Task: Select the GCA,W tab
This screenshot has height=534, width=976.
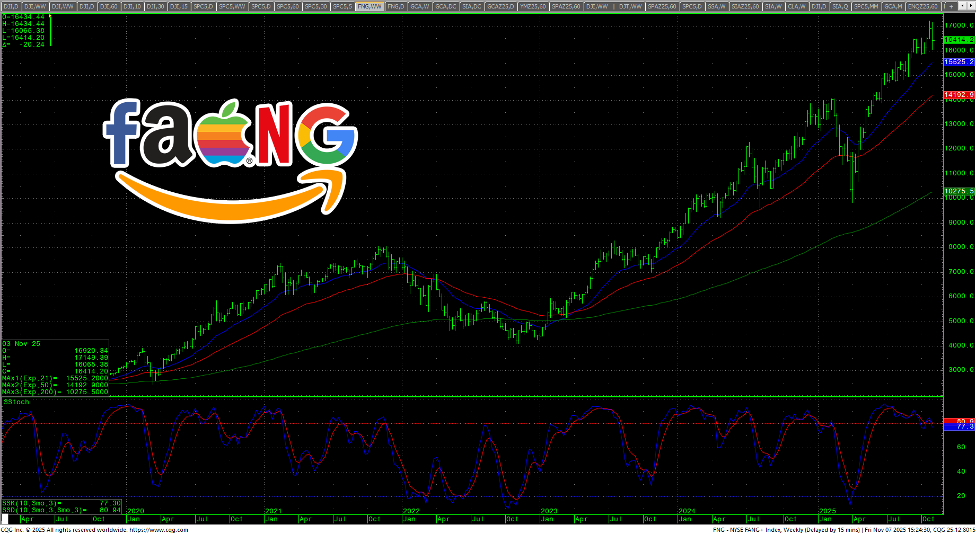Action: coord(419,6)
